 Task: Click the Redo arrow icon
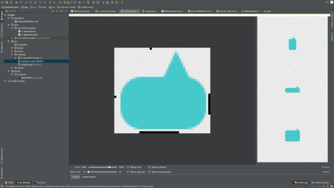tap(21, 2)
